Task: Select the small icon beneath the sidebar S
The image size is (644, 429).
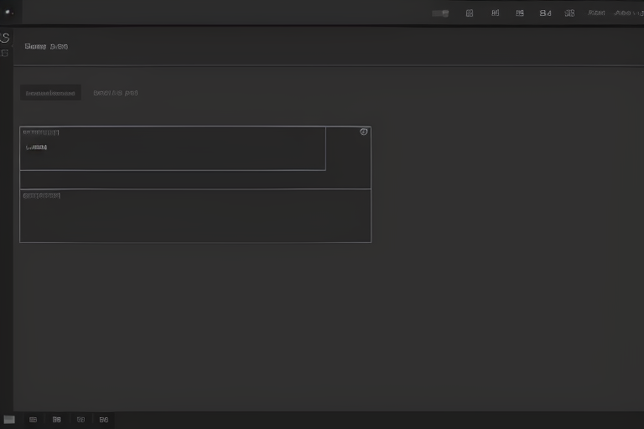Action: [x=5, y=53]
